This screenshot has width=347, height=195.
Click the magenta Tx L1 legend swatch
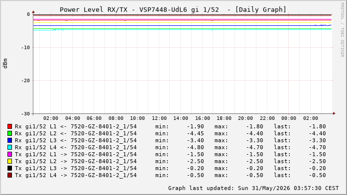9,154
